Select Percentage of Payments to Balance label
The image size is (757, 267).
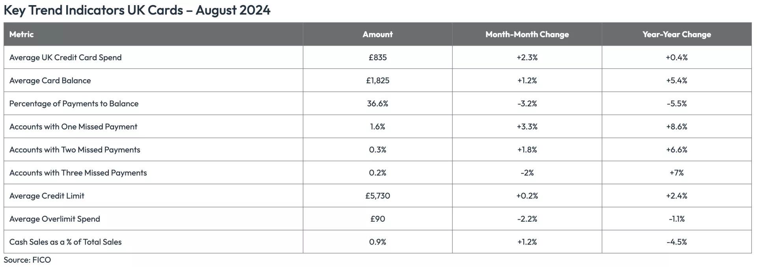tap(74, 104)
